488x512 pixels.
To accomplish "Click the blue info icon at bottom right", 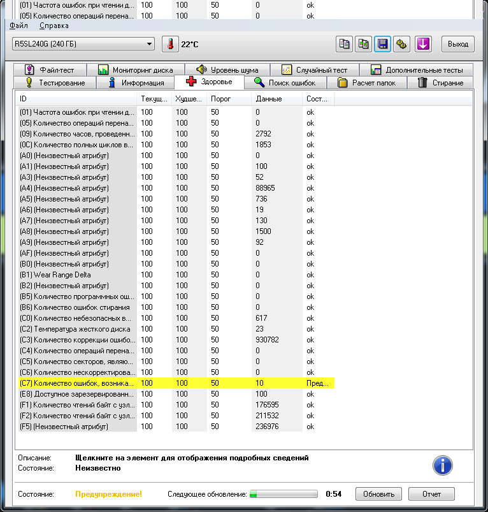I will [442, 465].
